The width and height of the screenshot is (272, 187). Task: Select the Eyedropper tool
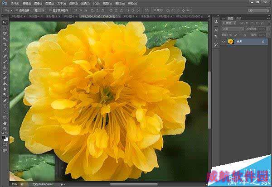click(5, 50)
